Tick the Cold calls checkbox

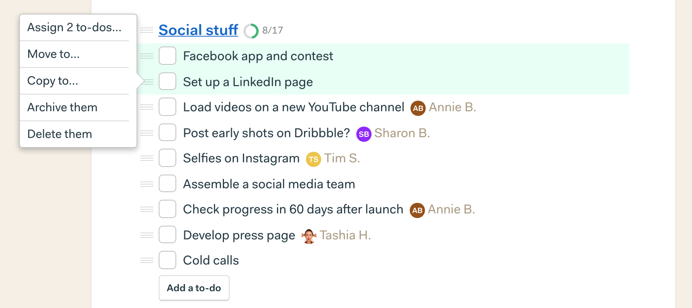(x=167, y=260)
